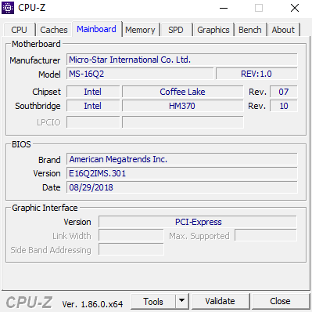This screenshot has width=312, height=312.
Task: Switch to the Bench tab
Action: [250, 30]
